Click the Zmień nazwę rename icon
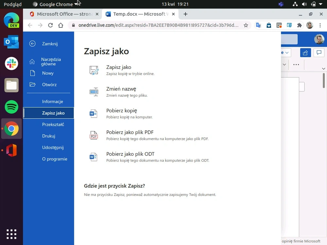The image size is (327, 245). click(94, 92)
